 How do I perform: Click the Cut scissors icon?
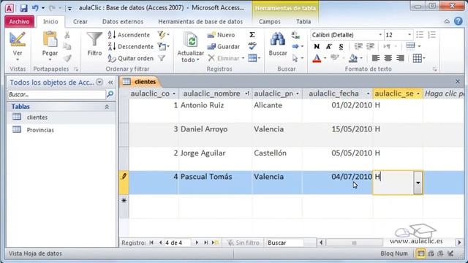[67, 35]
